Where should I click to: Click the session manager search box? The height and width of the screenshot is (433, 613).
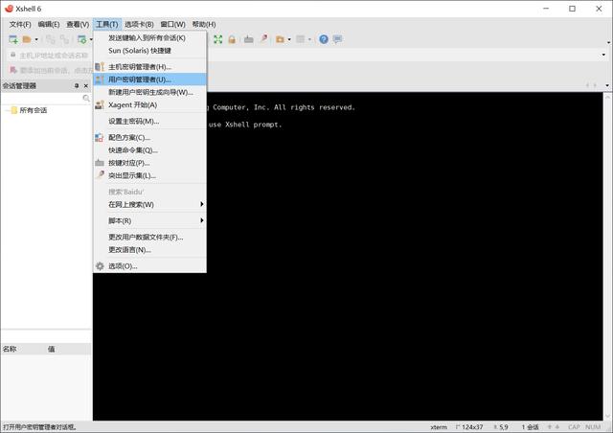pos(41,98)
